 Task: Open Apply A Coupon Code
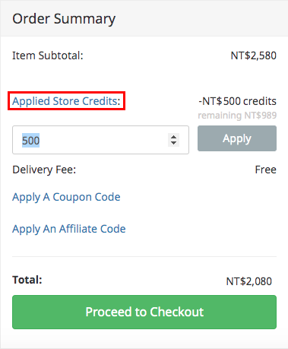[x=66, y=197]
